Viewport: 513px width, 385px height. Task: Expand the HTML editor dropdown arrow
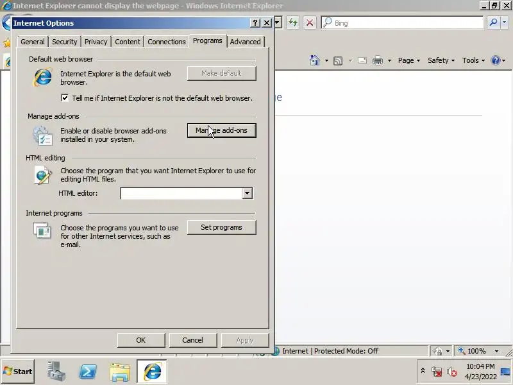248,193
